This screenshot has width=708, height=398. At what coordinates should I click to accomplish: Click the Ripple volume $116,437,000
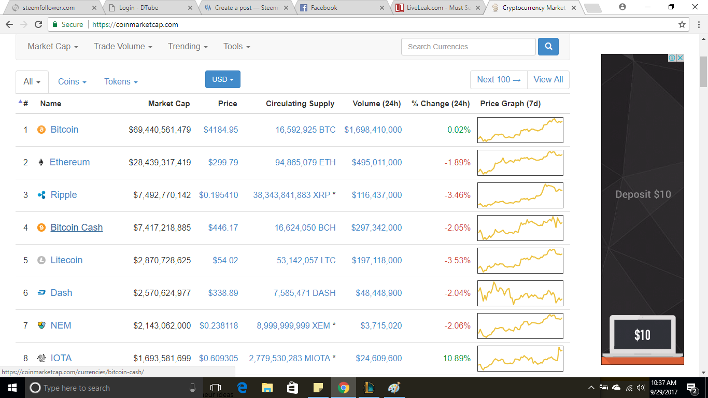(x=377, y=195)
